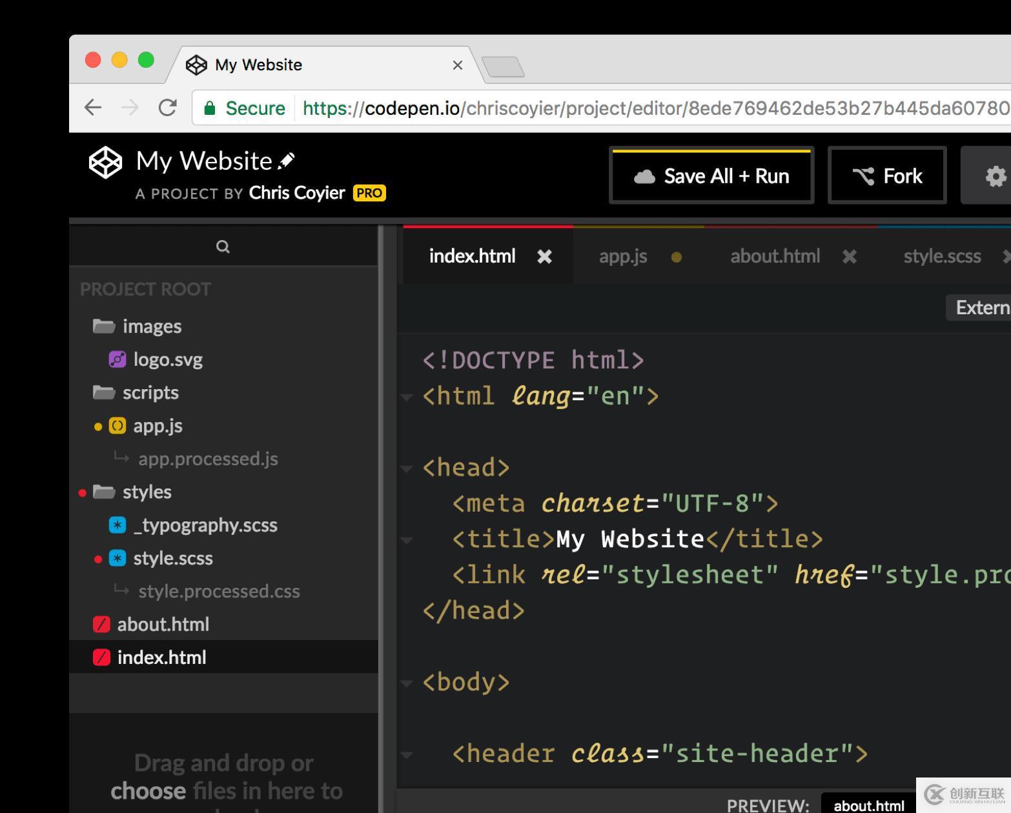
Task: Collapse the images folder
Action: pyautogui.click(x=104, y=326)
